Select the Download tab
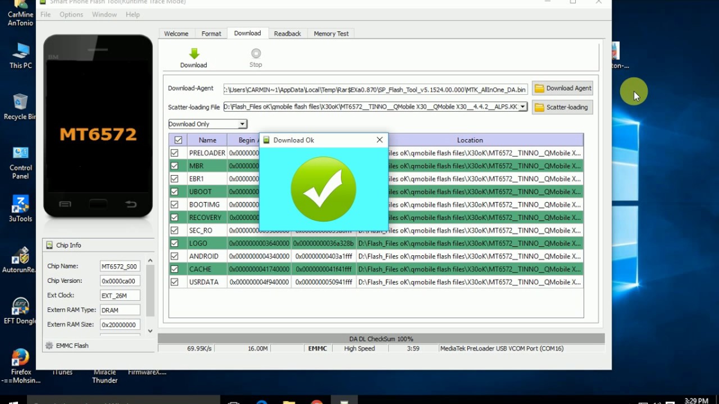This screenshot has height=404, width=719. pos(248,33)
